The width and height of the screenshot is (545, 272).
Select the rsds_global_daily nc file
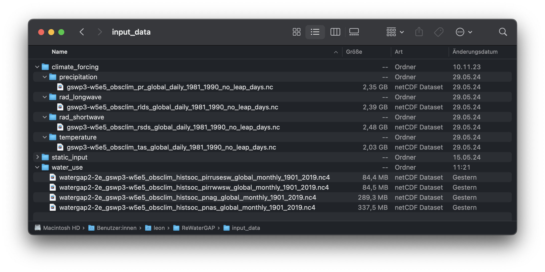173,127
